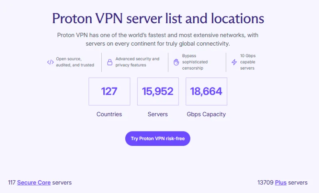Image resolution: width=319 pixels, height=193 pixels.
Task: Click the padlock security icon
Action: click(110, 62)
